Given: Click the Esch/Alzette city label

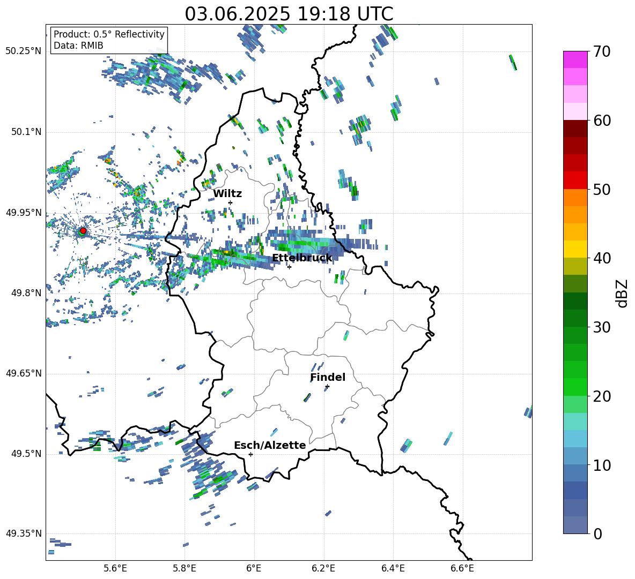Looking at the screenshot, I should pyautogui.click(x=270, y=446).
